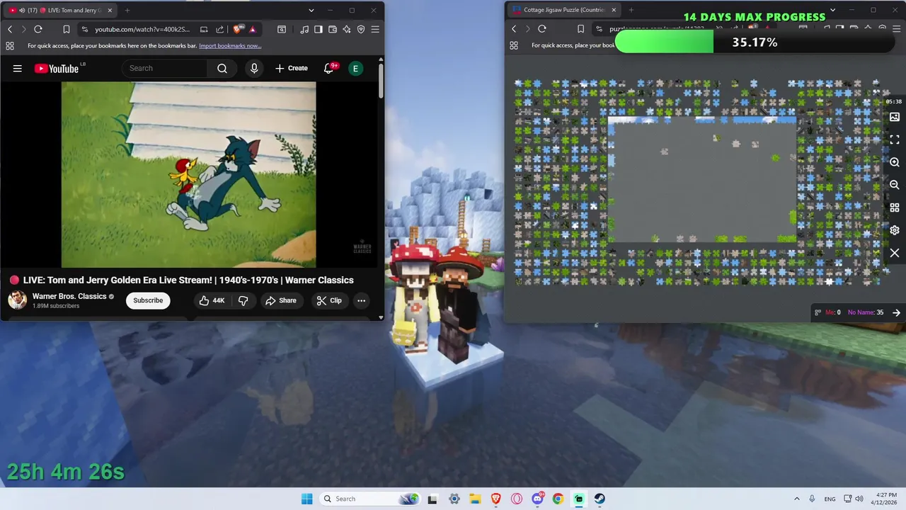This screenshot has height=510, width=906.
Task: Show hidden system tray icons
Action: [x=797, y=499]
